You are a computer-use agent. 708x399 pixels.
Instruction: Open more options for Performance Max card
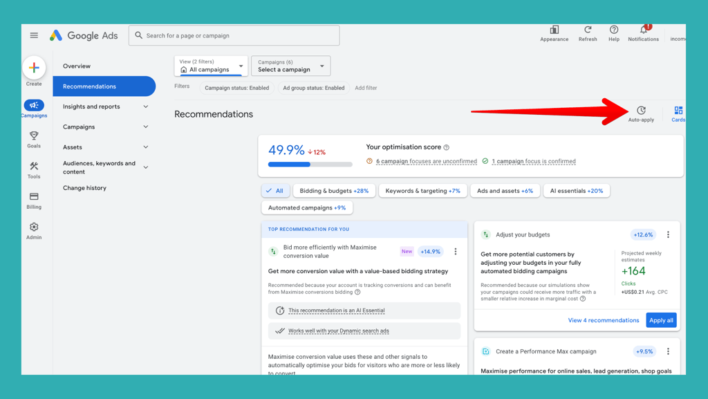pos(668,351)
